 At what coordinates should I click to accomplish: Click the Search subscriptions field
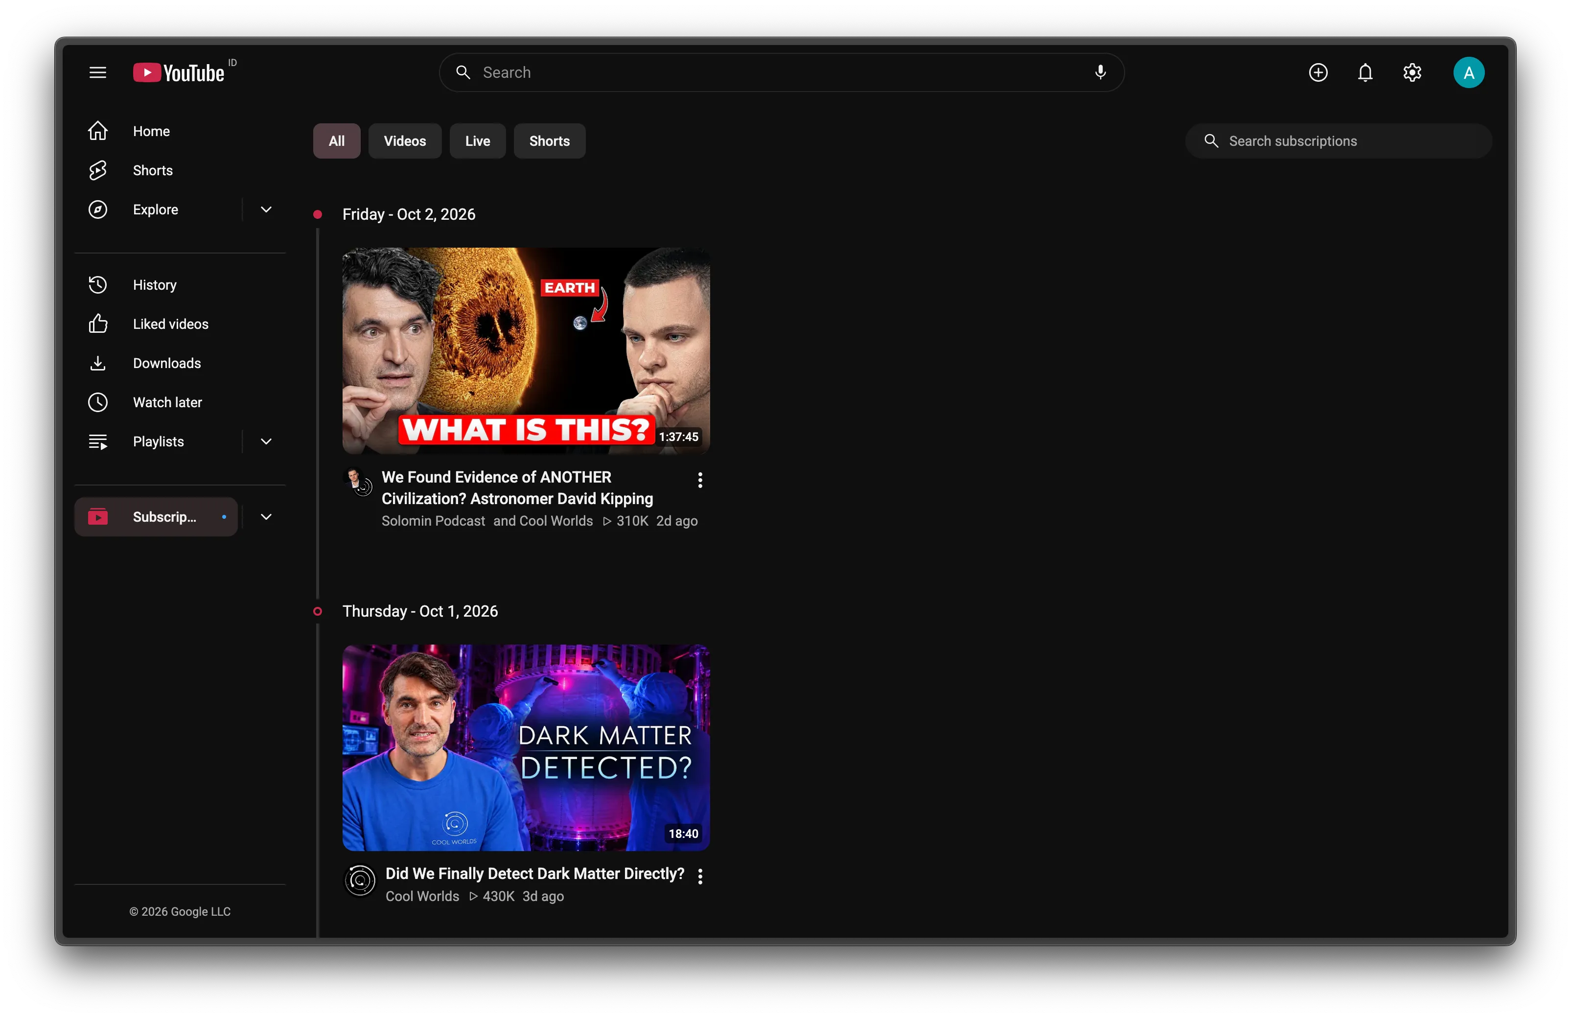click(1338, 140)
